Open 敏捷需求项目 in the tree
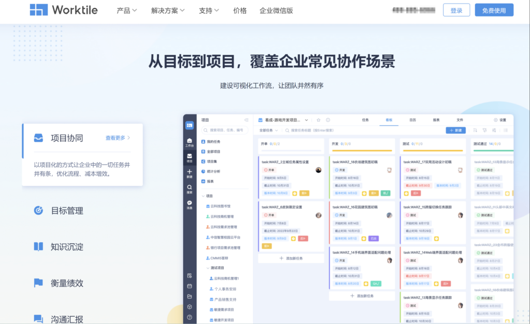 click(x=222, y=310)
